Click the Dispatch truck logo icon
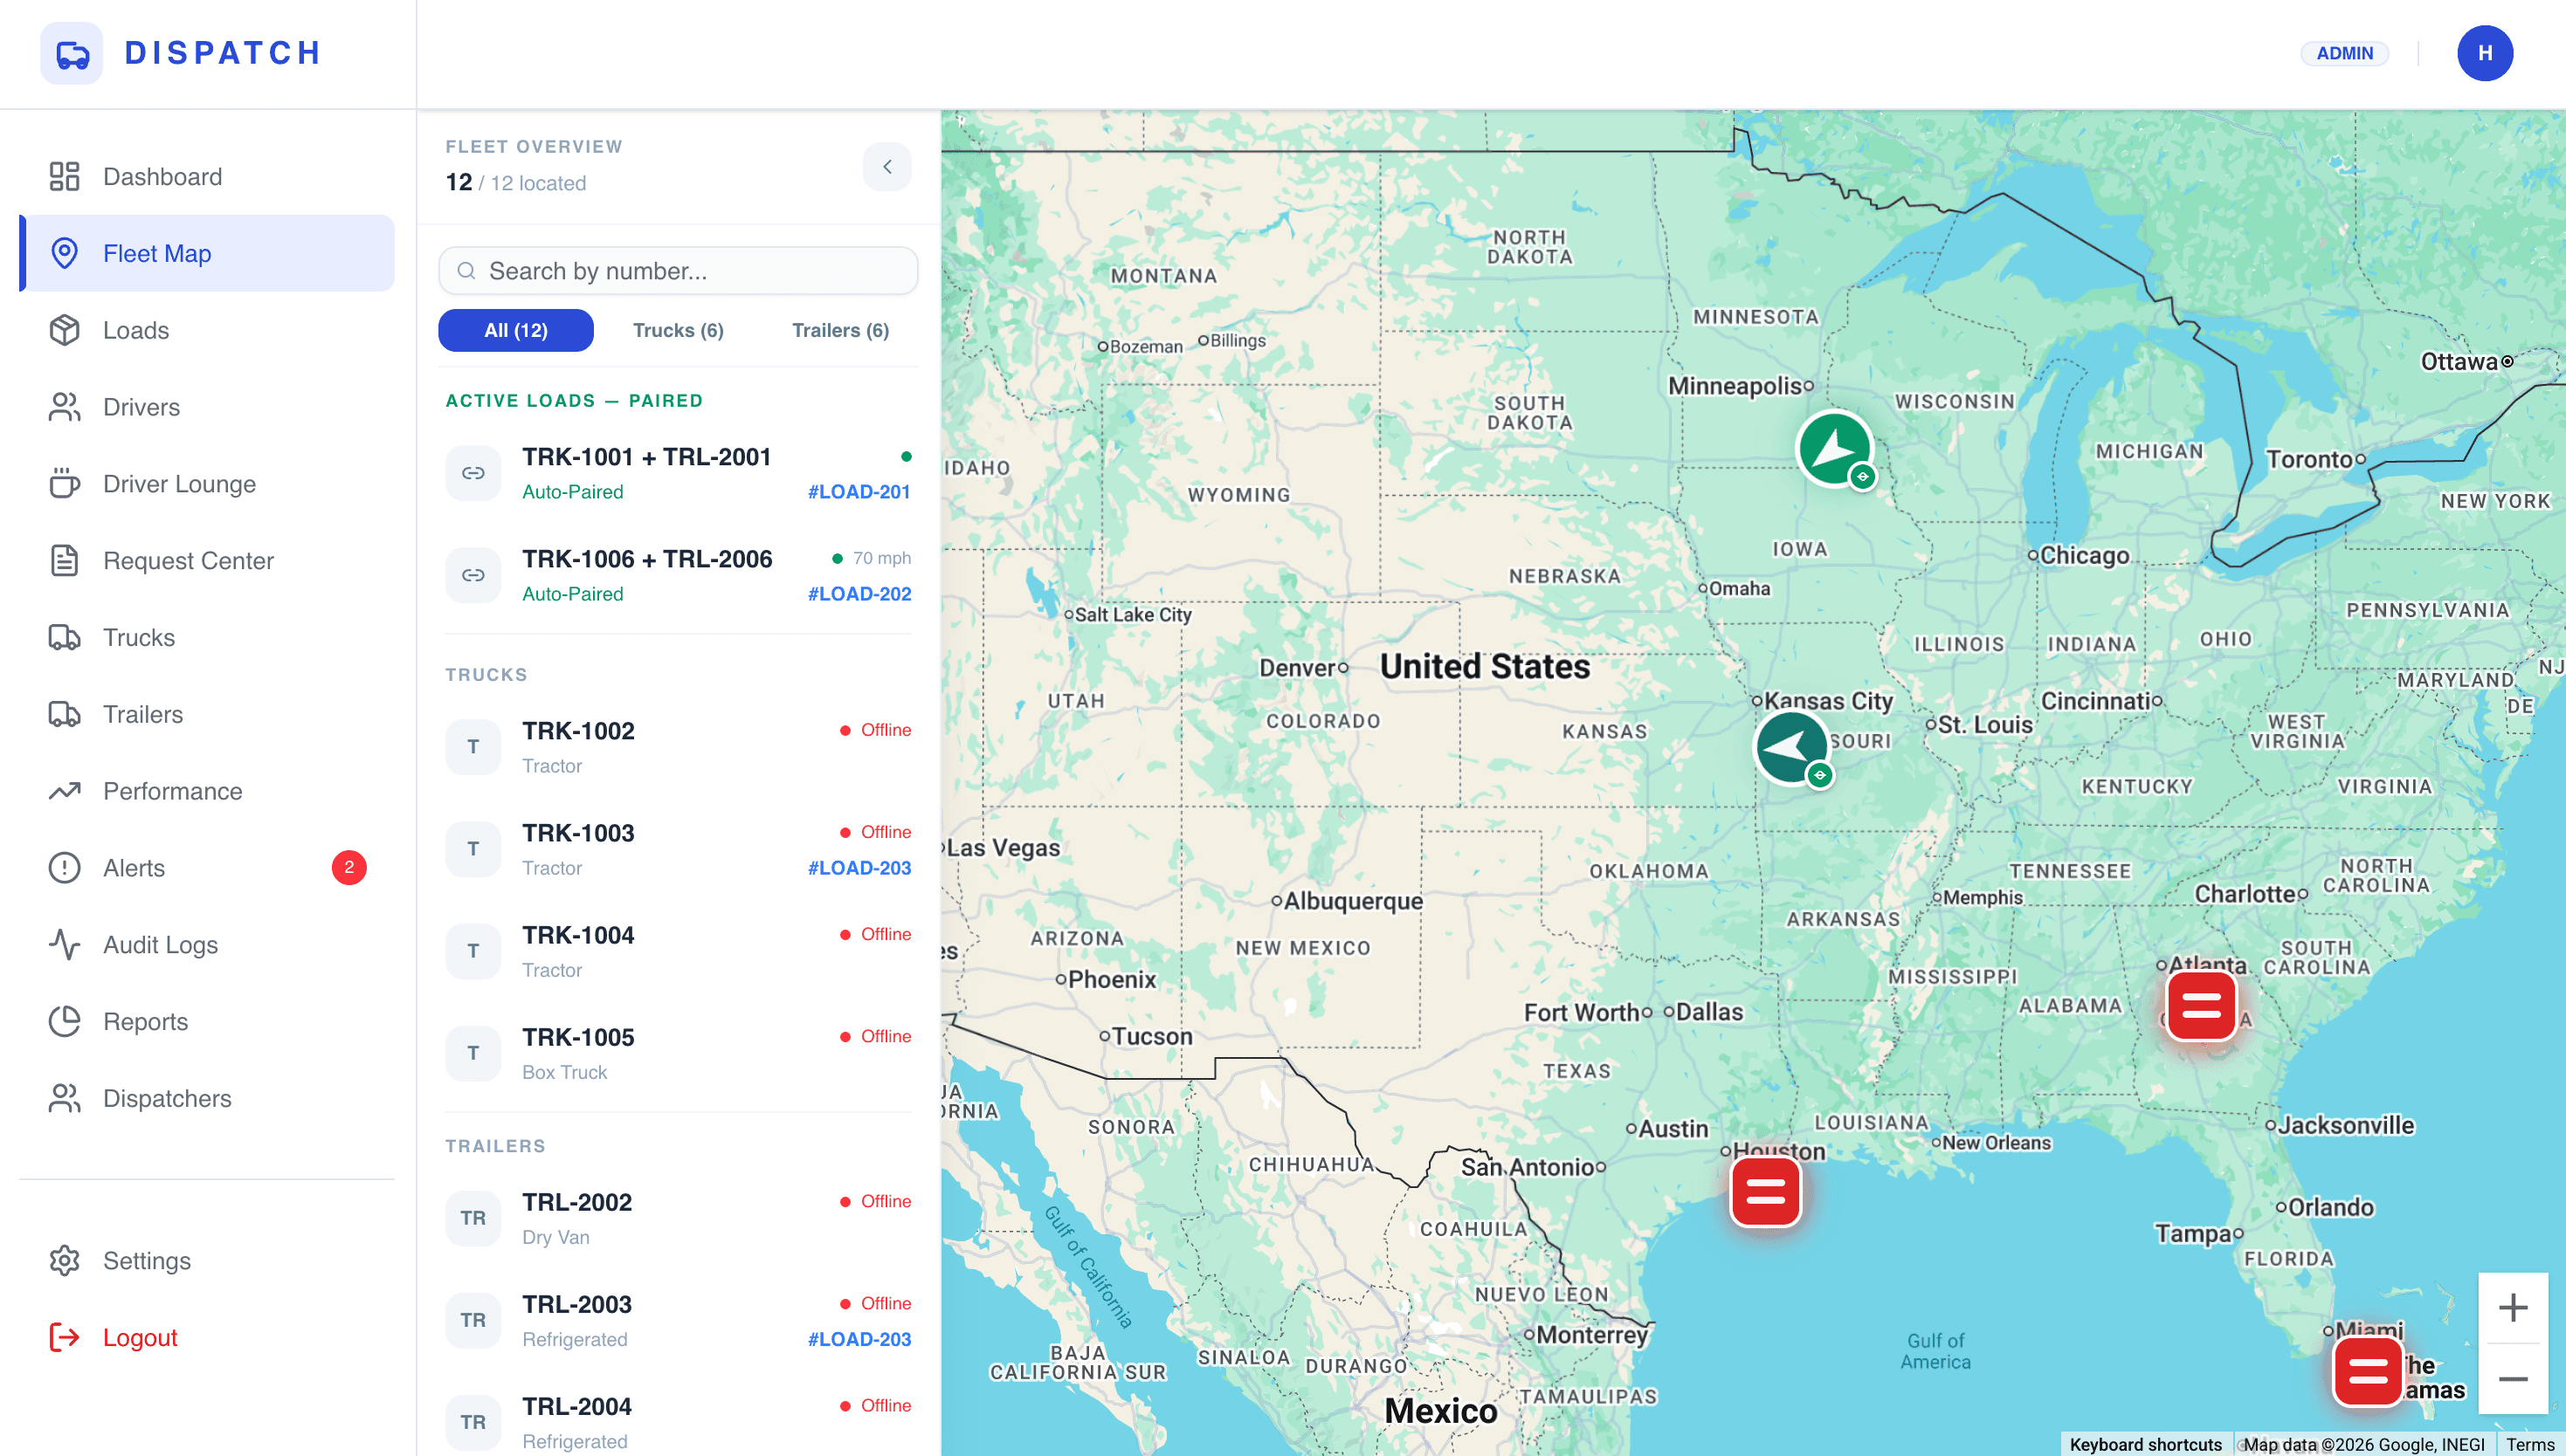Screen dimensions: 2566x1456 point(71,53)
